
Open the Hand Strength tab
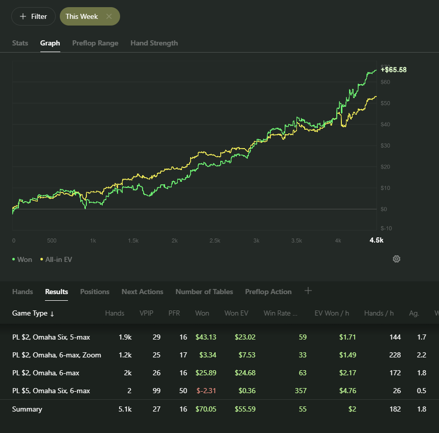click(x=154, y=43)
